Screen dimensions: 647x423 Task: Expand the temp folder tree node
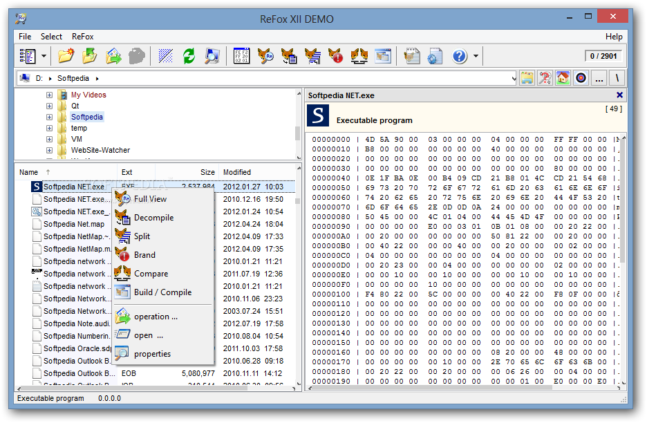(50, 129)
